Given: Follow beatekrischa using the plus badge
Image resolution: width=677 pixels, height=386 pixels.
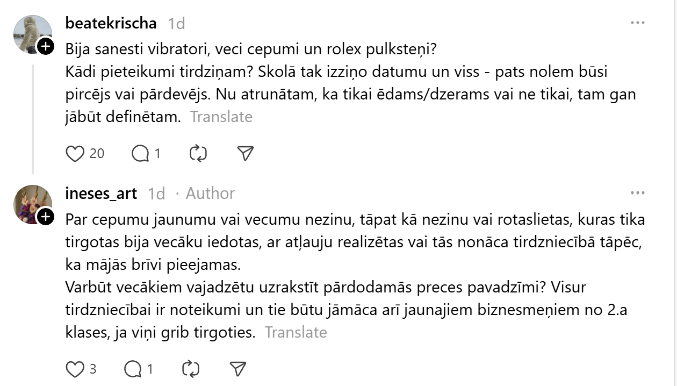Looking at the screenshot, I should pos(46,47).
